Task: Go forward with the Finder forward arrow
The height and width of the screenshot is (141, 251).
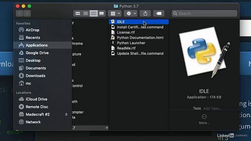Action: coord(27,13)
